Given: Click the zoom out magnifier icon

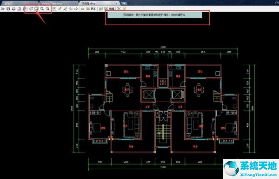Looking at the screenshot, I should (x=47, y=8).
